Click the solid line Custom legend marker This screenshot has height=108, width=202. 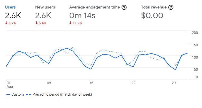(x=8, y=95)
